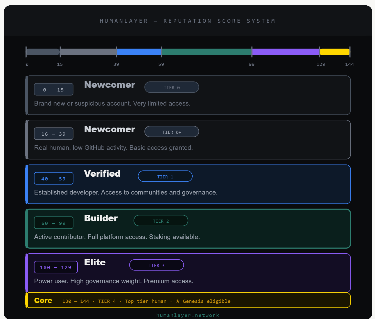Click the purple Elite segment of score bar
Viewport: 375px width, 319px height.
click(x=286, y=52)
